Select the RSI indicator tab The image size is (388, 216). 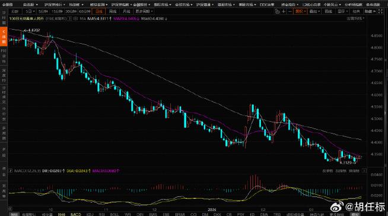pyautogui.click(x=101, y=214)
